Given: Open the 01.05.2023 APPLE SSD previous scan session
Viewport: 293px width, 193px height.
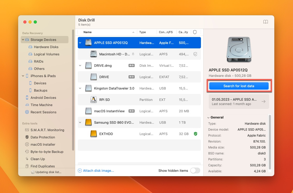Looking at the screenshot, I should coord(239,101).
